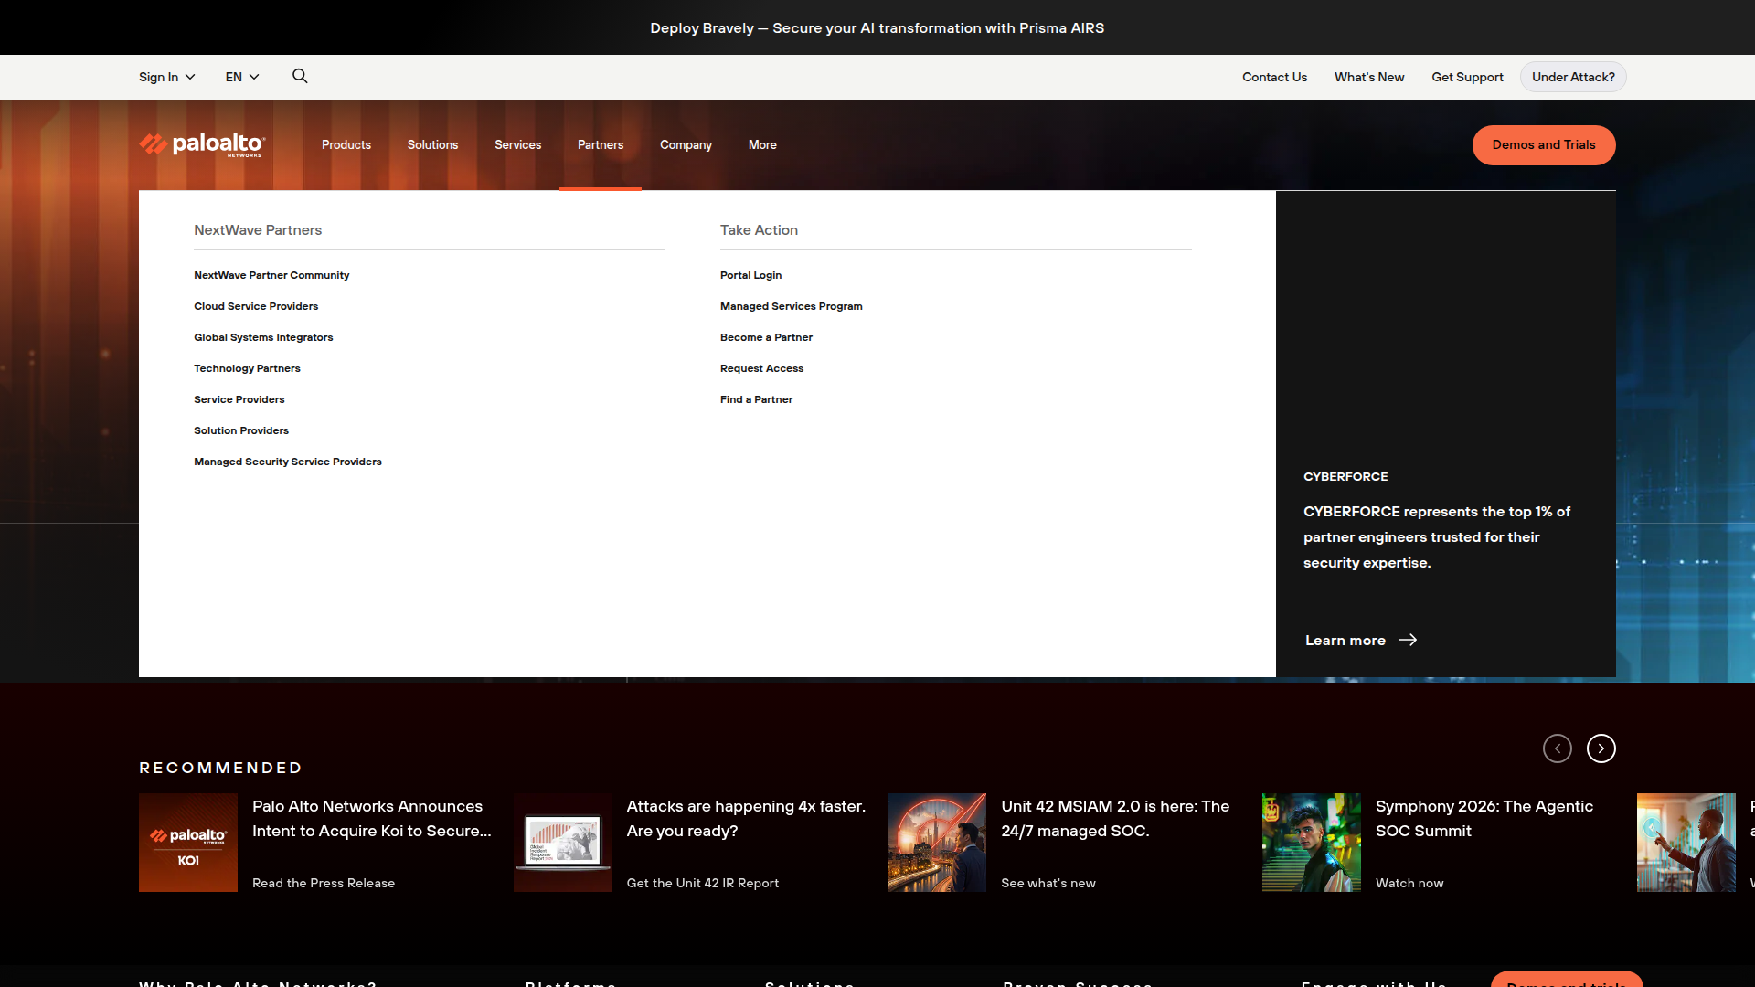Open Managed Services Program link
The height and width of the screenshot is (987, 1755).
tap(792, 306)
